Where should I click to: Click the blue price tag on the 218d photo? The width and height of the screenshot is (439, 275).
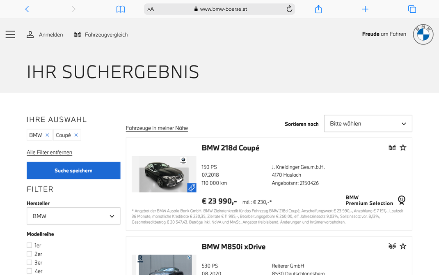pos(191,188)
